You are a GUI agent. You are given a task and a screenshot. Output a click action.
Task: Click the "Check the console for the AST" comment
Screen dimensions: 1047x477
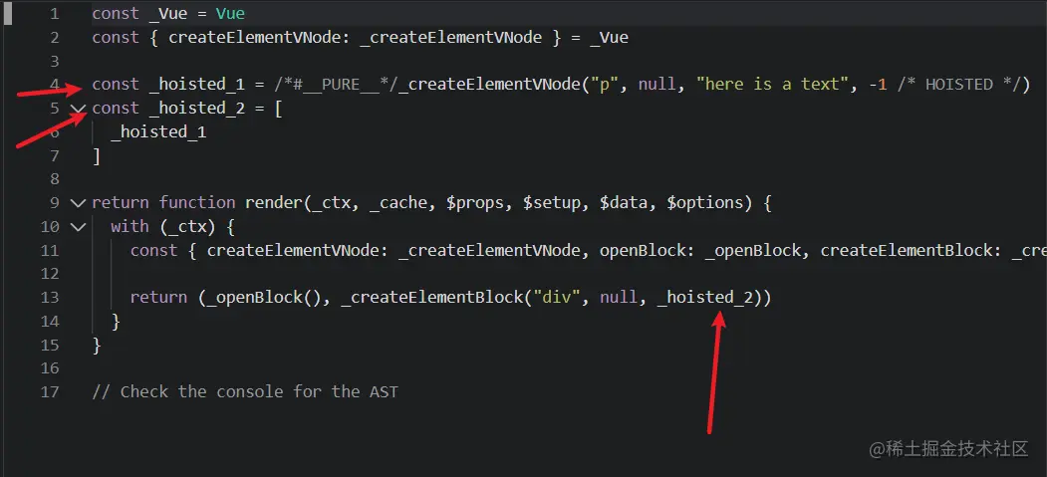245,391
